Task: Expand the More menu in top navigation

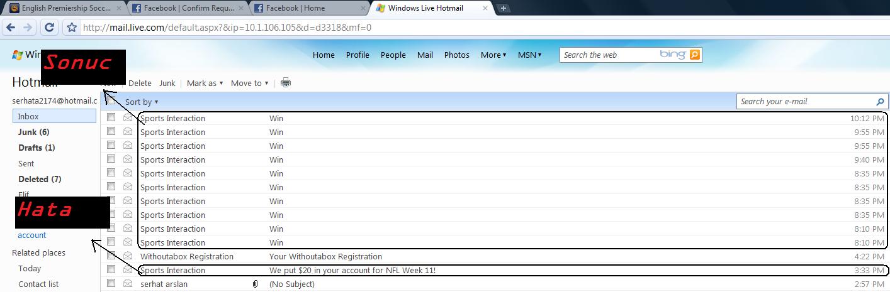Action: click(x=493, y=55)
